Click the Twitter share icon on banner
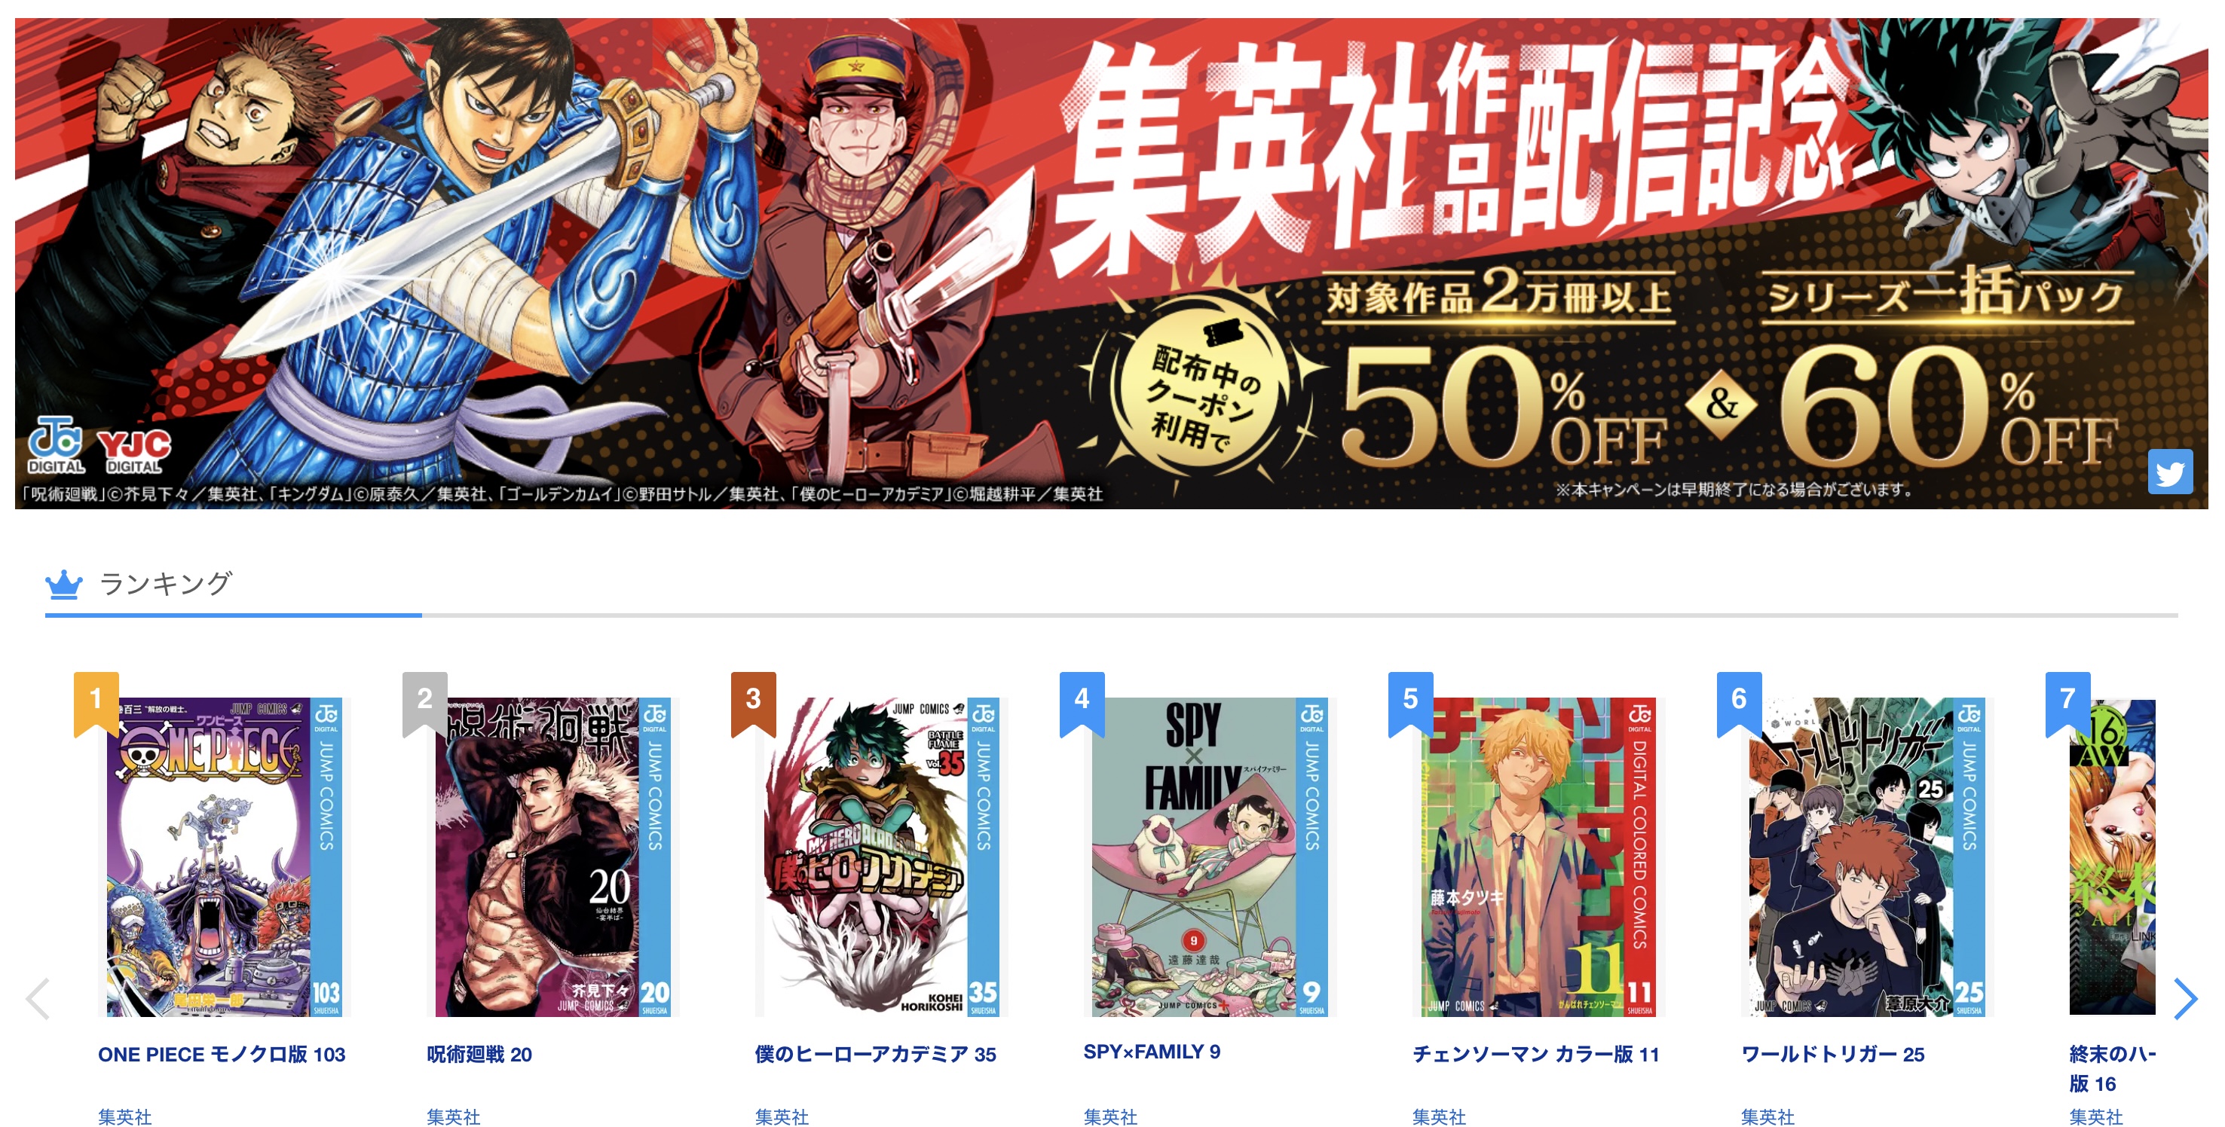The image size is (2225, 1127). coord(2170,472)
